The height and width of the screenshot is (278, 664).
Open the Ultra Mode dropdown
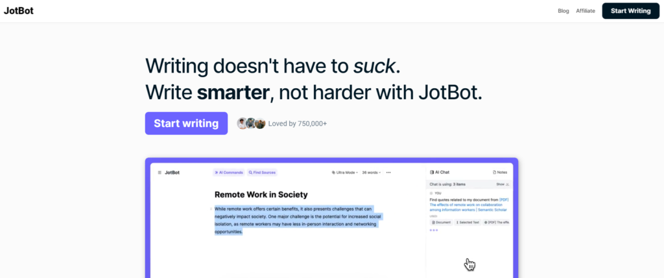pos(345,172)
